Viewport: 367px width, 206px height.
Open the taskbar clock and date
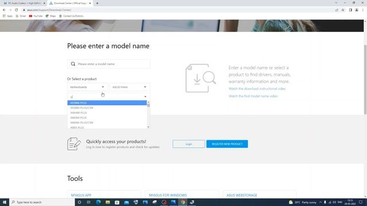pos(350,202)
